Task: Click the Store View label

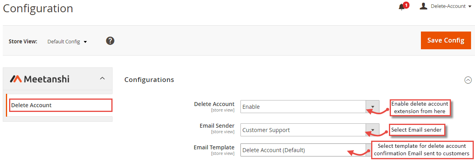Action: (23, 41)
